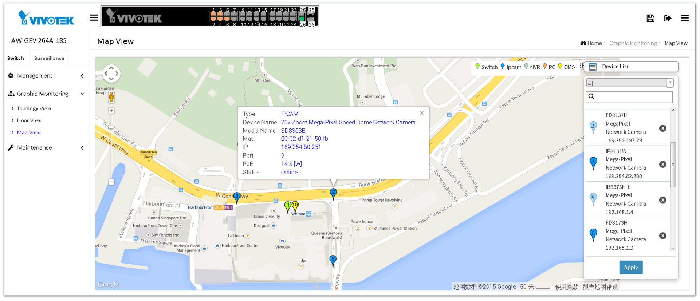Open Topology View from the sidebar
The image size is (700, 301).
[x=34, y=108]
